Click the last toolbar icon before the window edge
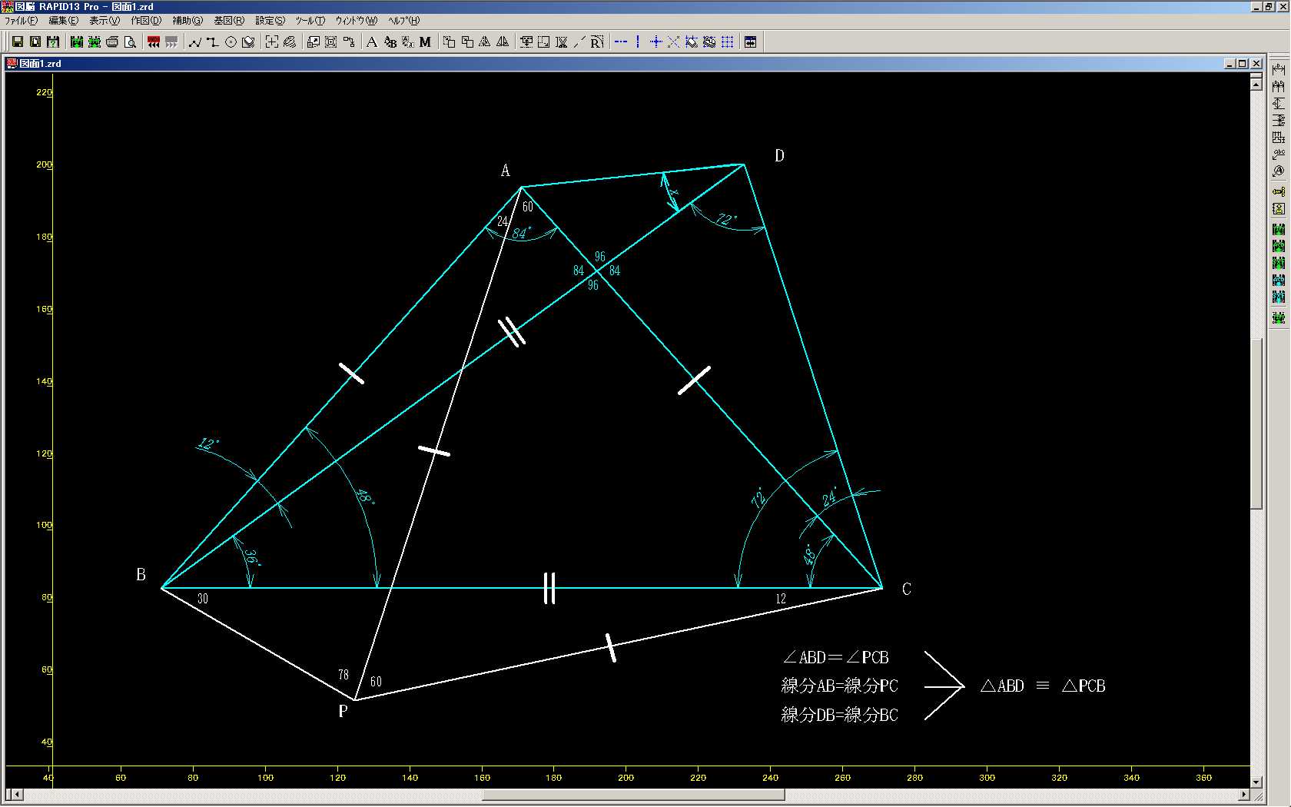Viewport: 1291px width, 807px height. click(751, 42)
